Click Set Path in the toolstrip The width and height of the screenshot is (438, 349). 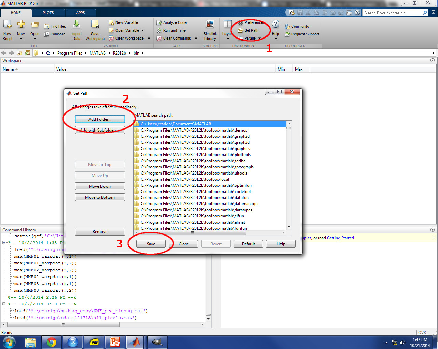(248, 30)
